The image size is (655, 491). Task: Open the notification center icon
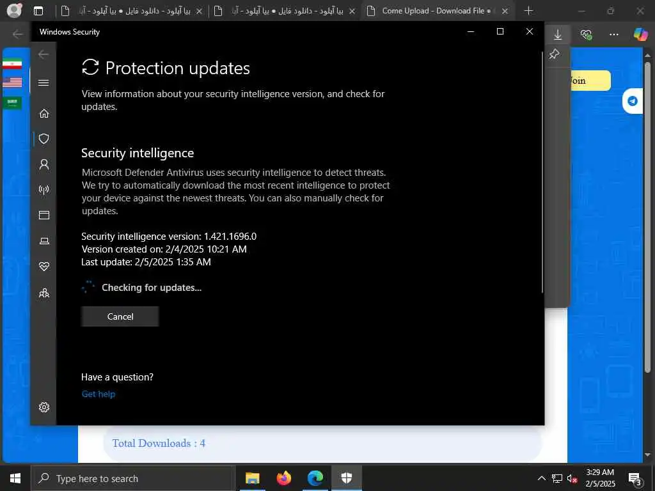pyautogui.click(x=635, y=478)
